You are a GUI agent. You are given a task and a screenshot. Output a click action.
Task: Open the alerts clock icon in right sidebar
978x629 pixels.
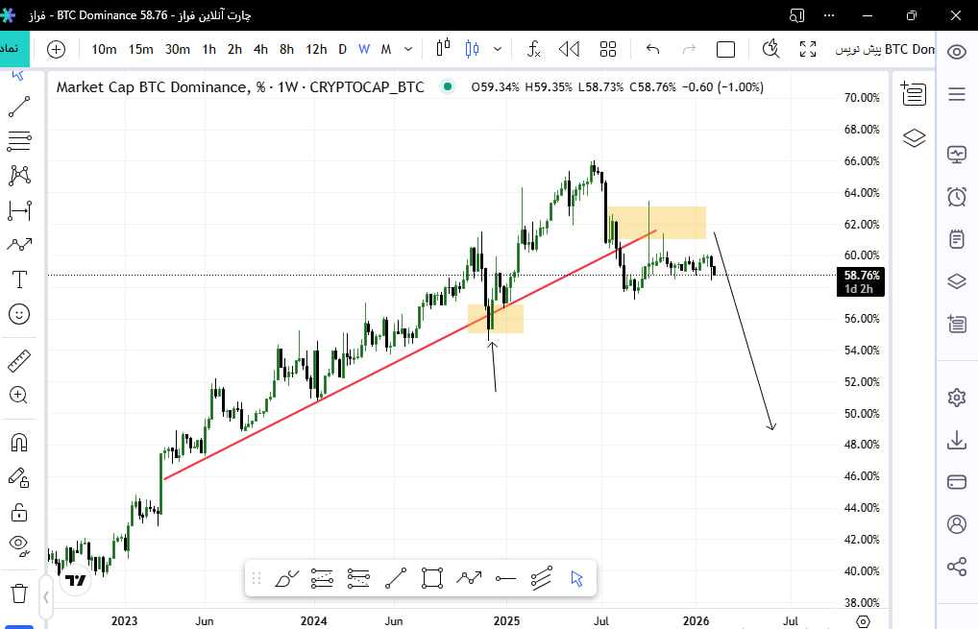(956, 197)
